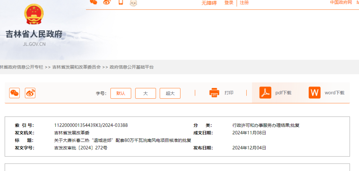Image resolution: width=359 pixels, height=171 pixels.
Task: Click the printer icon
Action: pyautogui.click(x=214, y=93)
